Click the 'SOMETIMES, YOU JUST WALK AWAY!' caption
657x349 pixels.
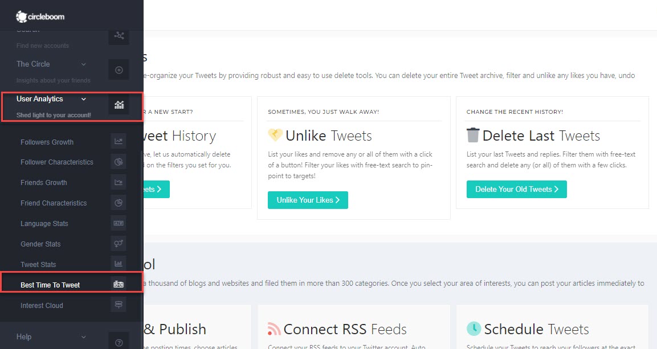pos(324,112)
